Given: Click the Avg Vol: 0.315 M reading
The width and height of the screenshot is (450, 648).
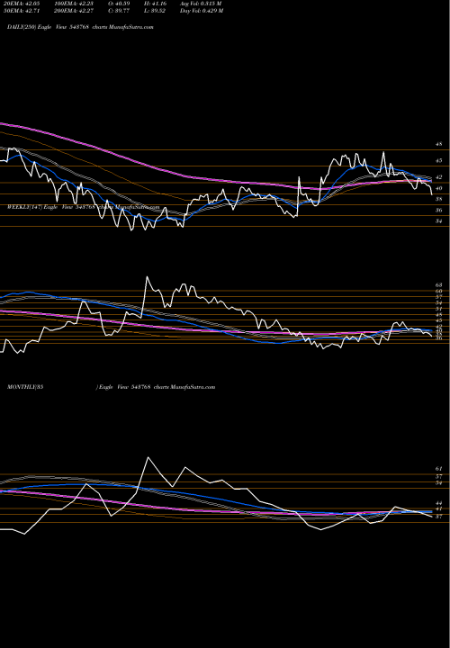Looking at the screenshot, I should click(x=201, y=4).
